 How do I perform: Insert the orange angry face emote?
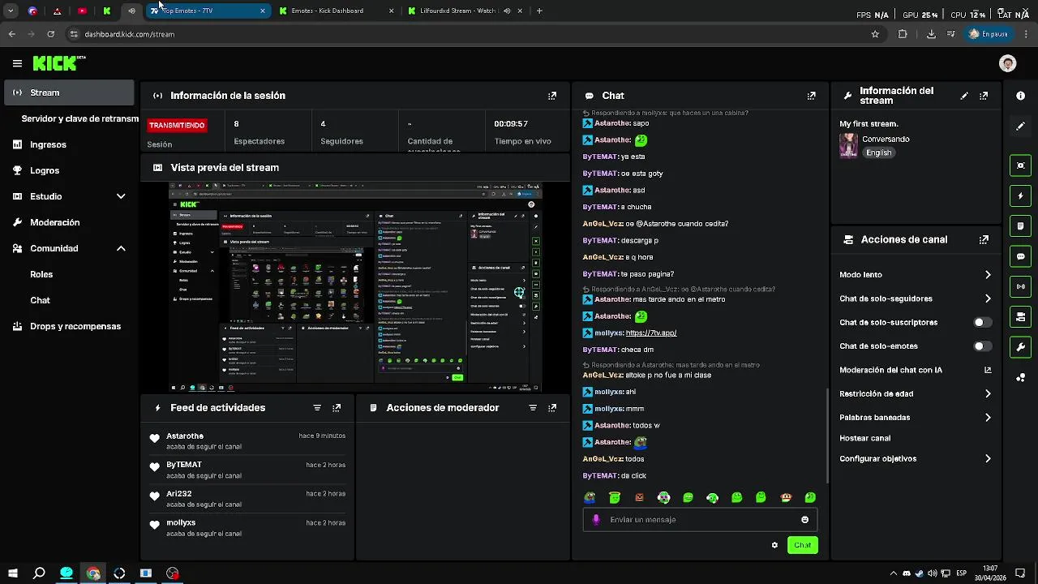click(639, 498)
